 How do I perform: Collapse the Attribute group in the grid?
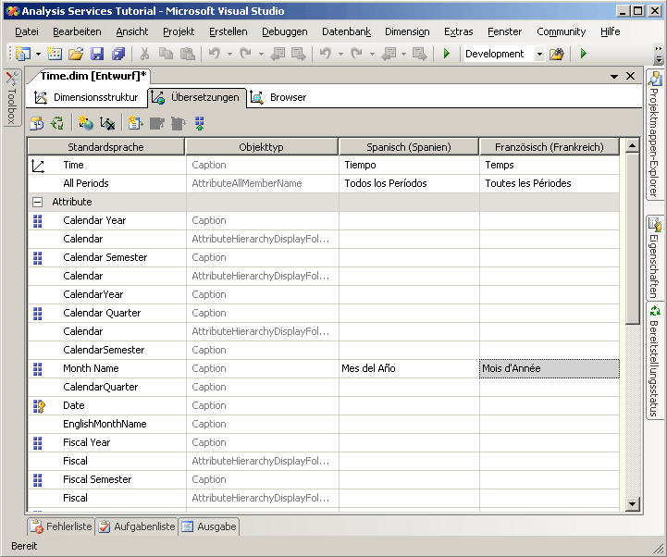(38, 202)
